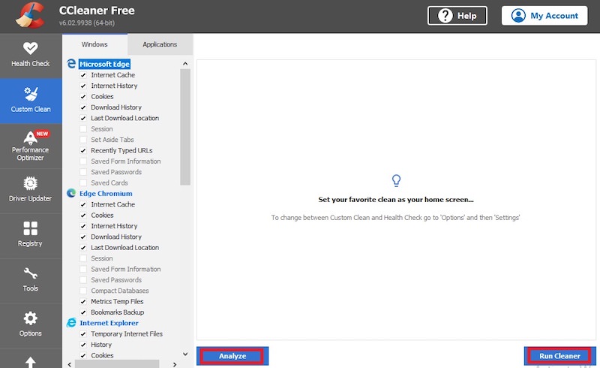
Task: Open the Tools section
Action: click(x=31, y=281)
